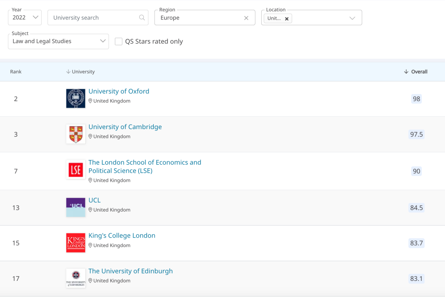Expand the Location dropdown arrow

352,18
